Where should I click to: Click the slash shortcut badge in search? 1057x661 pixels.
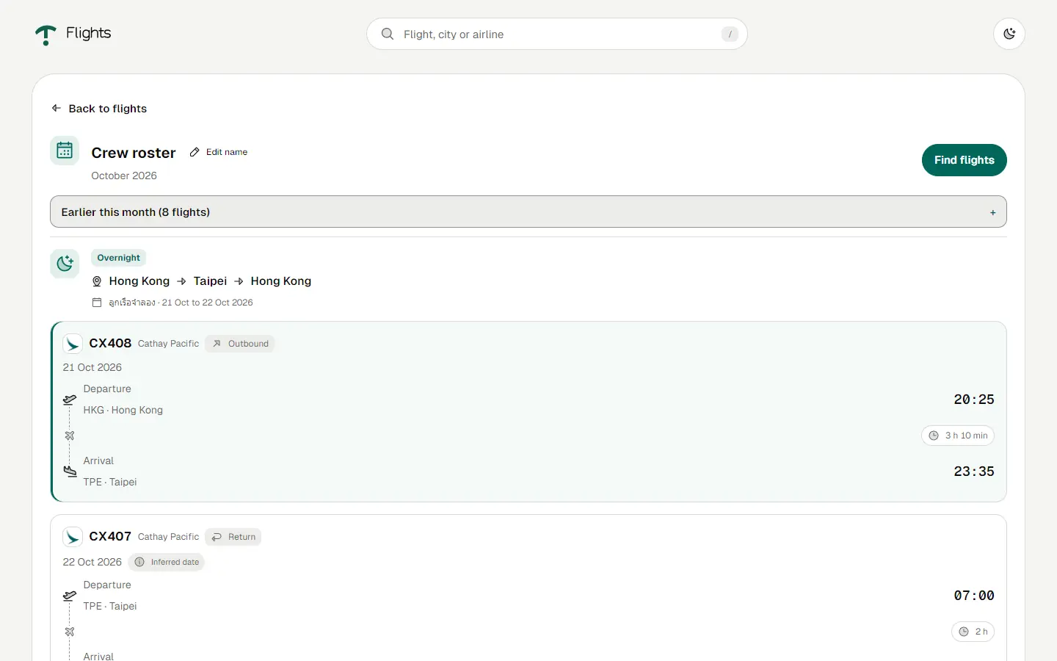click(x=730, y=34)
